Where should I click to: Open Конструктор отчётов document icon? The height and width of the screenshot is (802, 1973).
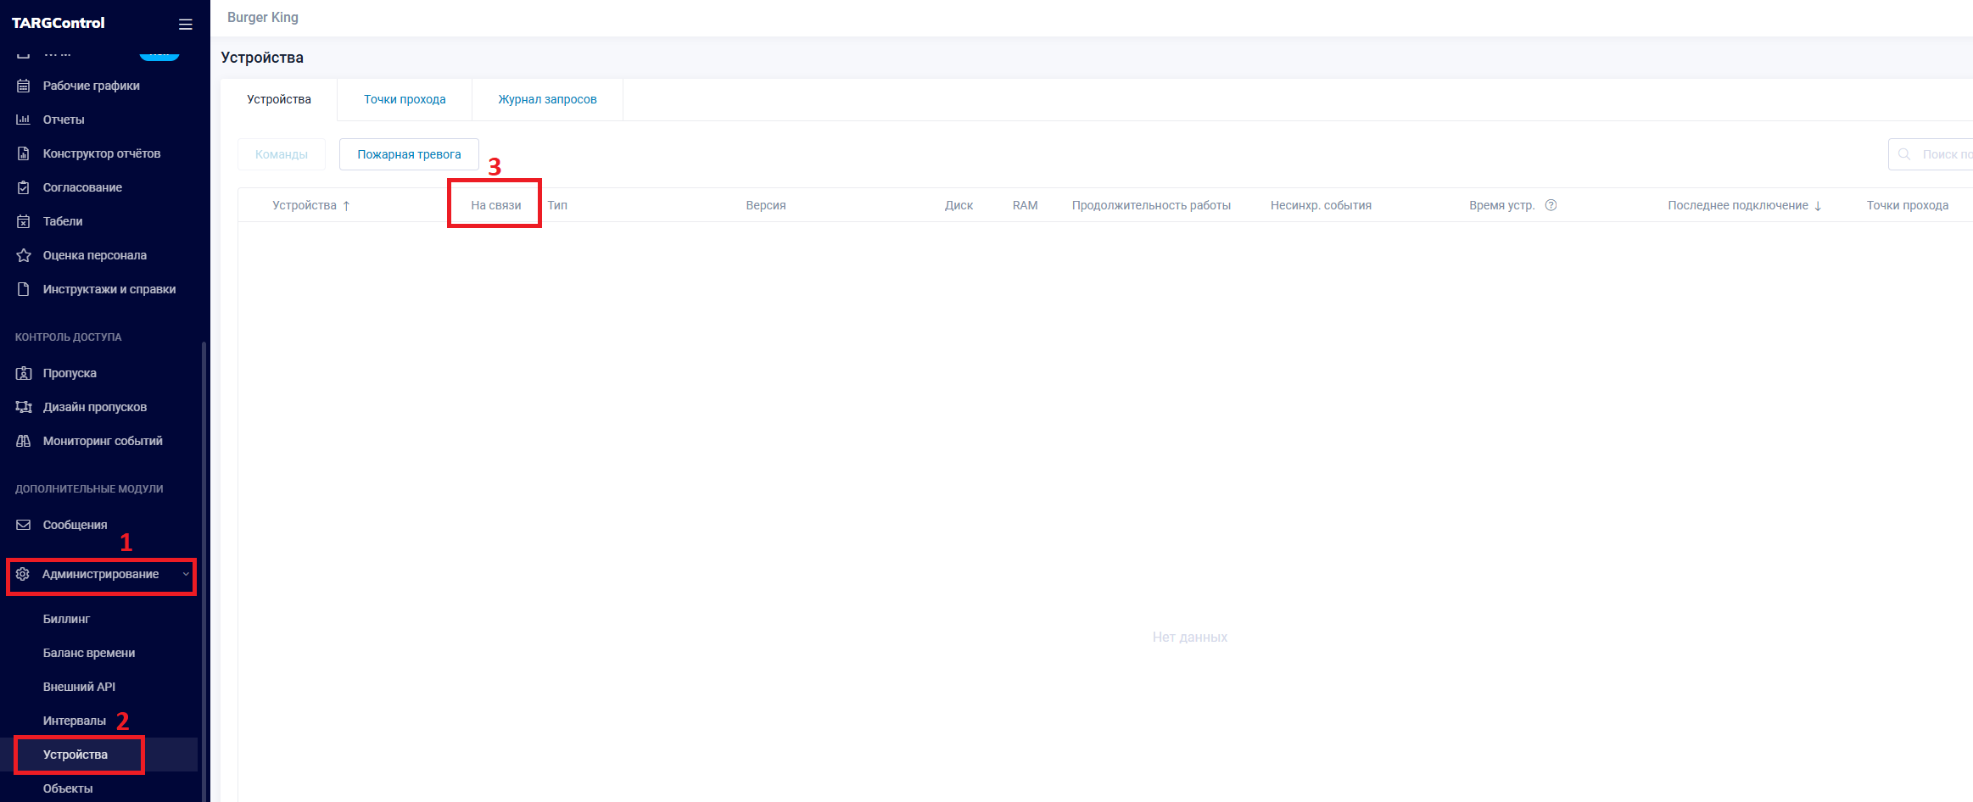(x=24, y=153)
